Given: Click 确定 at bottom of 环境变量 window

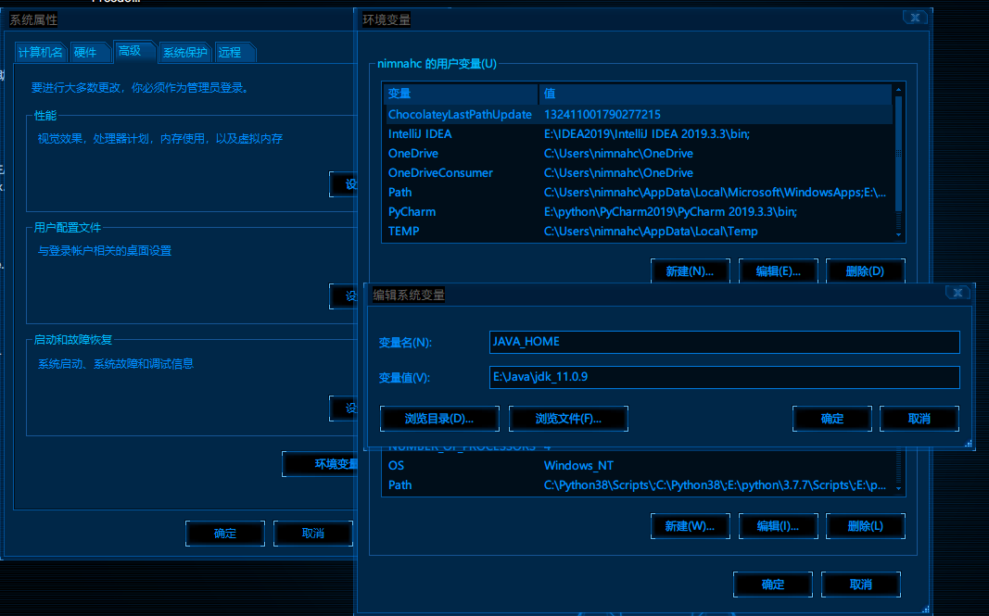Looking at the screenshot, I should [x=773, y=585].
